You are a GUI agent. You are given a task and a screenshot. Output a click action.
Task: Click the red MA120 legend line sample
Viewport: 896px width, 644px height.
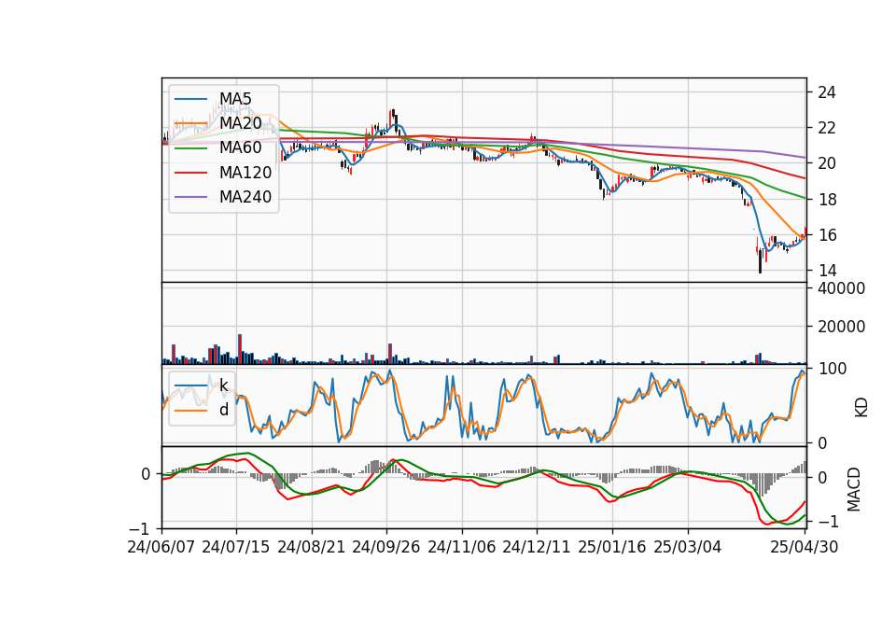(190, 173)
